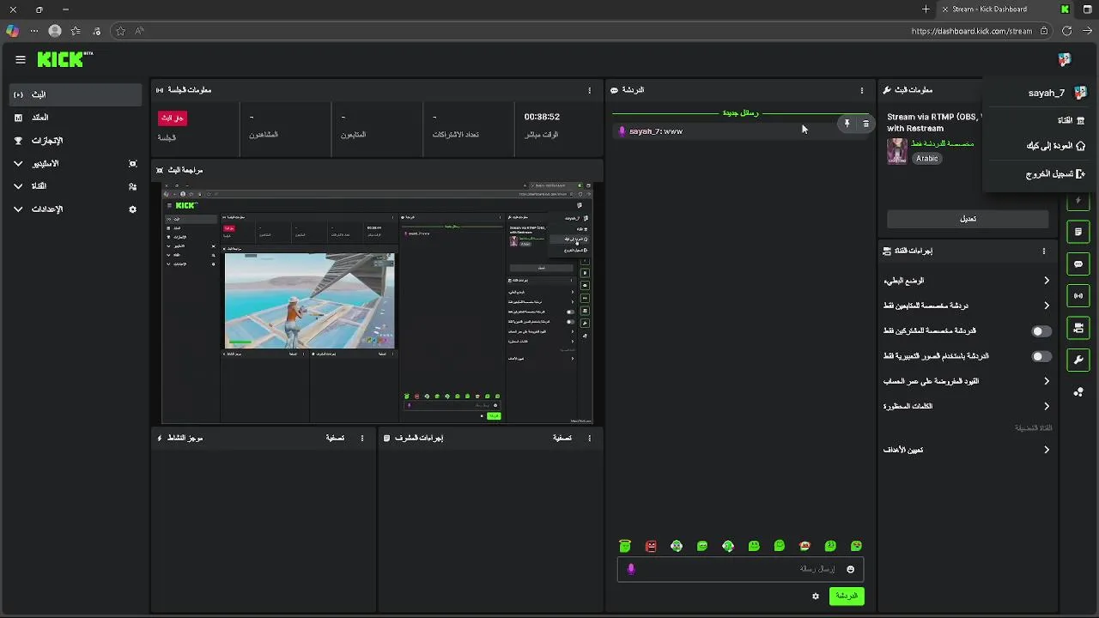Select البث in the sidebar
Viewport: 1099px width, 618px height.
click(76, 94)
